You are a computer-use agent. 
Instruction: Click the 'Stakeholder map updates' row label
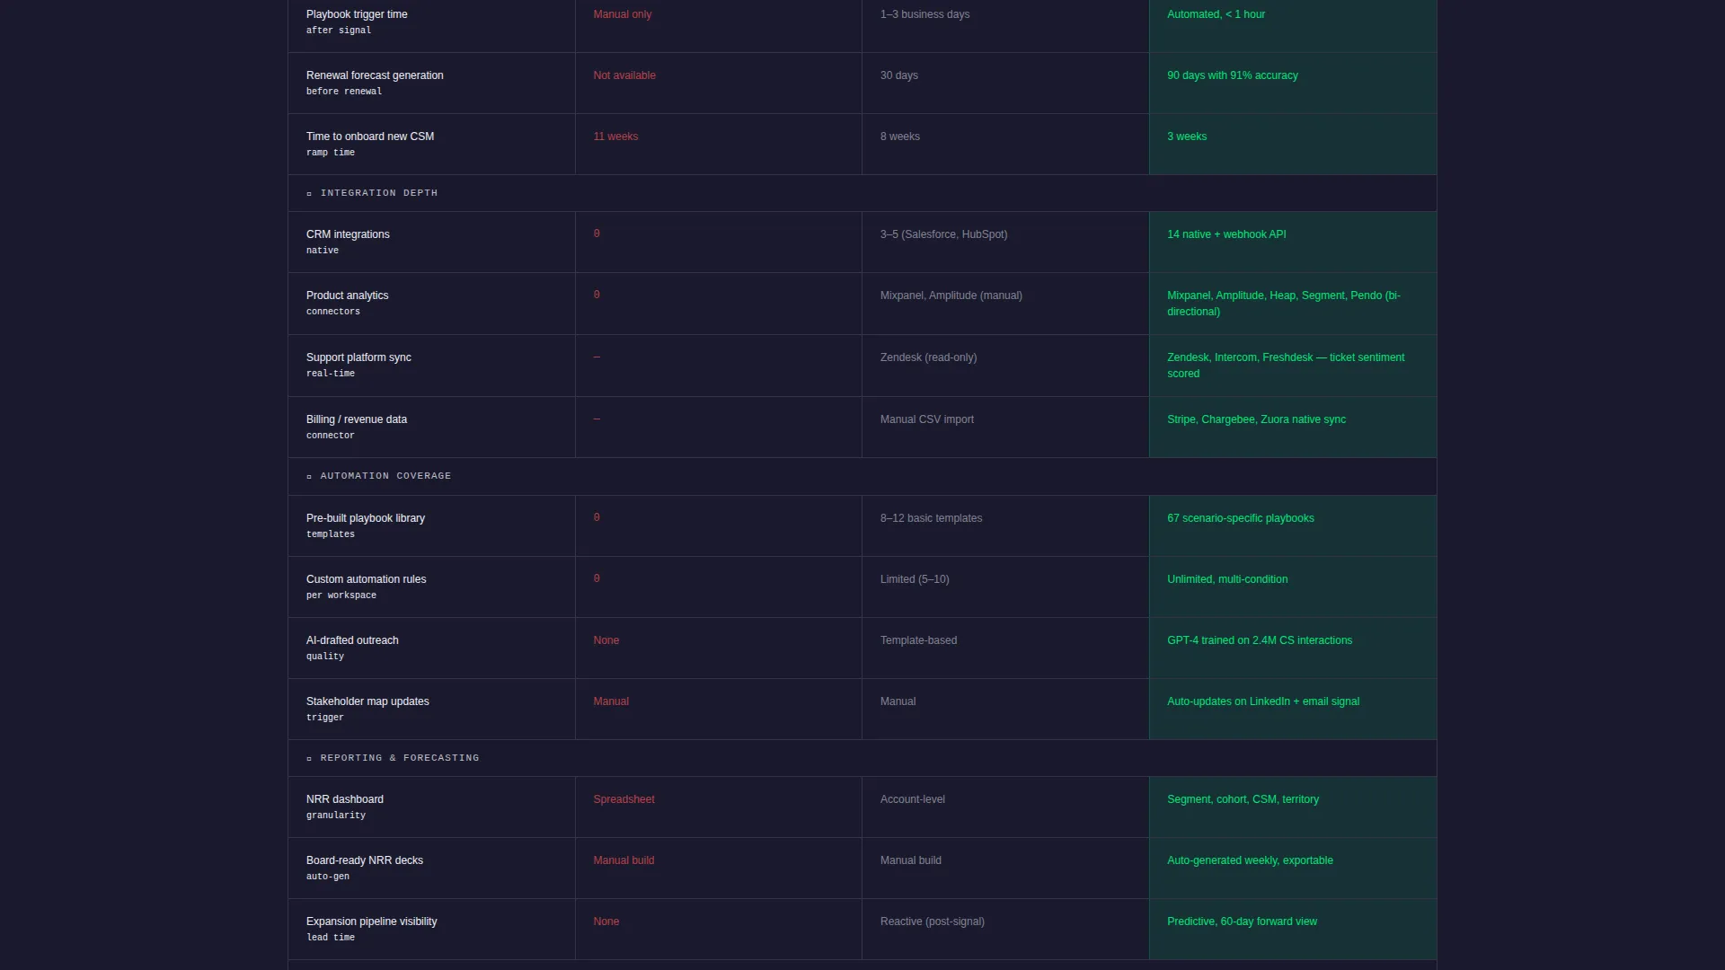pos(367,701)
